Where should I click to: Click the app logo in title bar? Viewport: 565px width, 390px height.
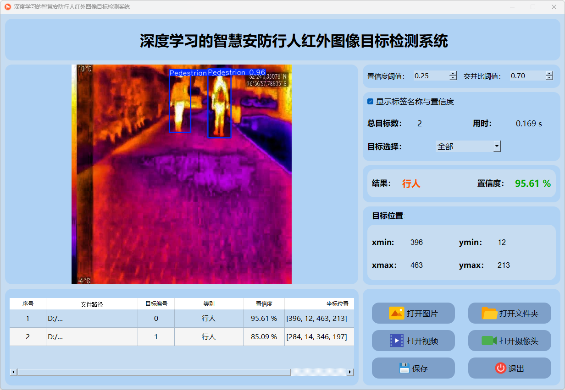pos(7,7)
